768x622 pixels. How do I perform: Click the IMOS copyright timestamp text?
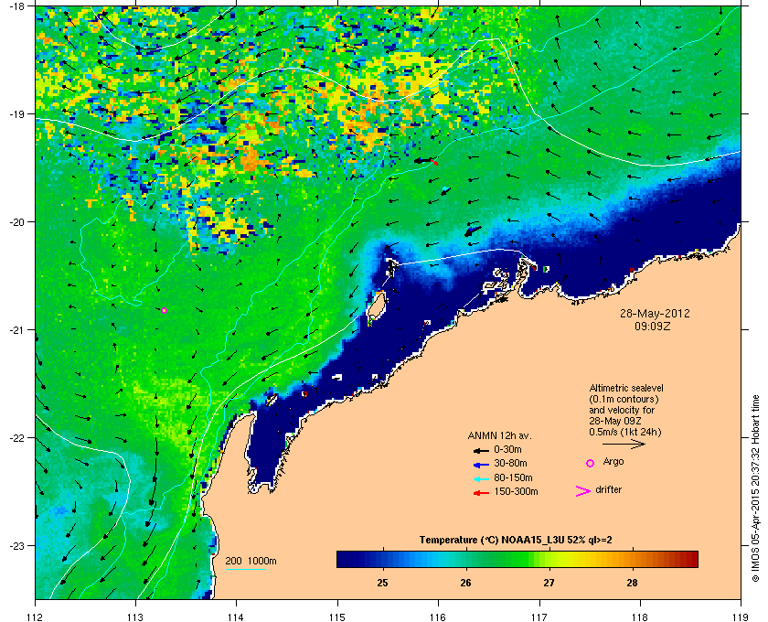pyautogui.click(x=755, y=488)
